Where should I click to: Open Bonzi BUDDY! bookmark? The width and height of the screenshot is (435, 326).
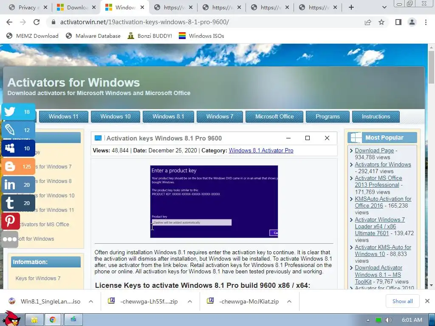150,36
